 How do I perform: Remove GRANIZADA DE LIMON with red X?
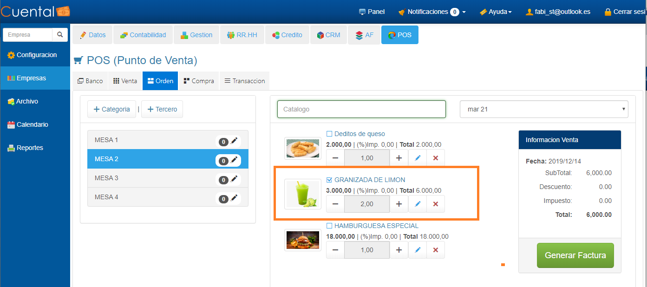pos(436,204)
